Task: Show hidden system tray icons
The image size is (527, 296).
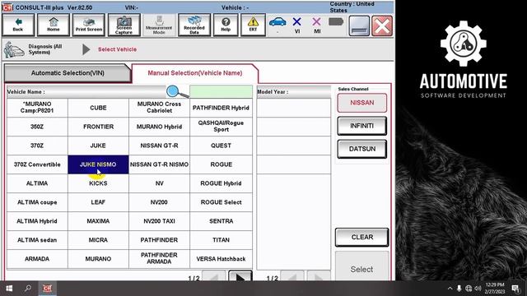Action: point(450,289)
